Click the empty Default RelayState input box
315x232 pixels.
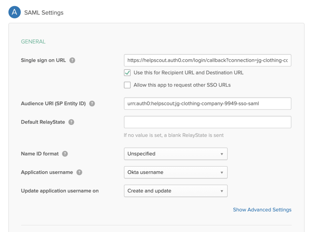(x=207, y=122)
